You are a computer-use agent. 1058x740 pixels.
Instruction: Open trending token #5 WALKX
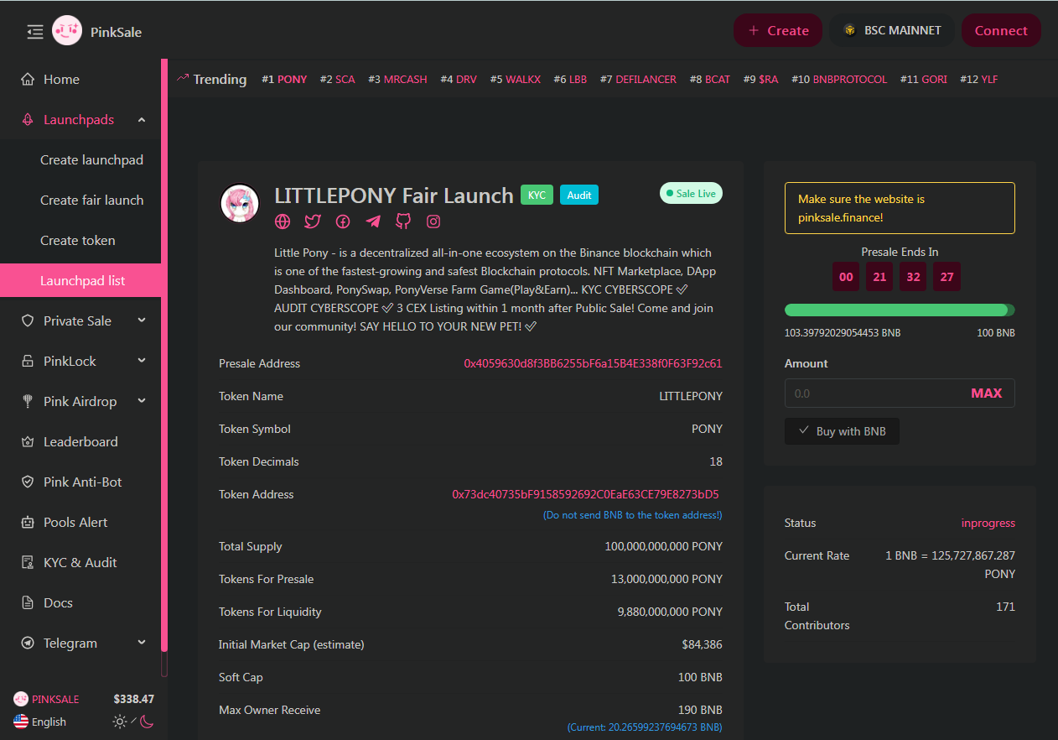516,79
